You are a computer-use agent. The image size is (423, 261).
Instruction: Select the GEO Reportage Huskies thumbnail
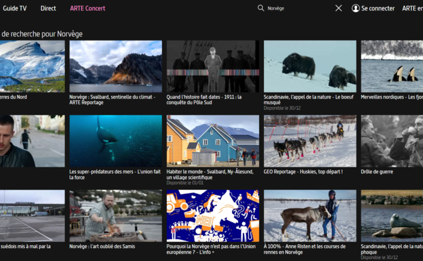(x=310, y=141)
